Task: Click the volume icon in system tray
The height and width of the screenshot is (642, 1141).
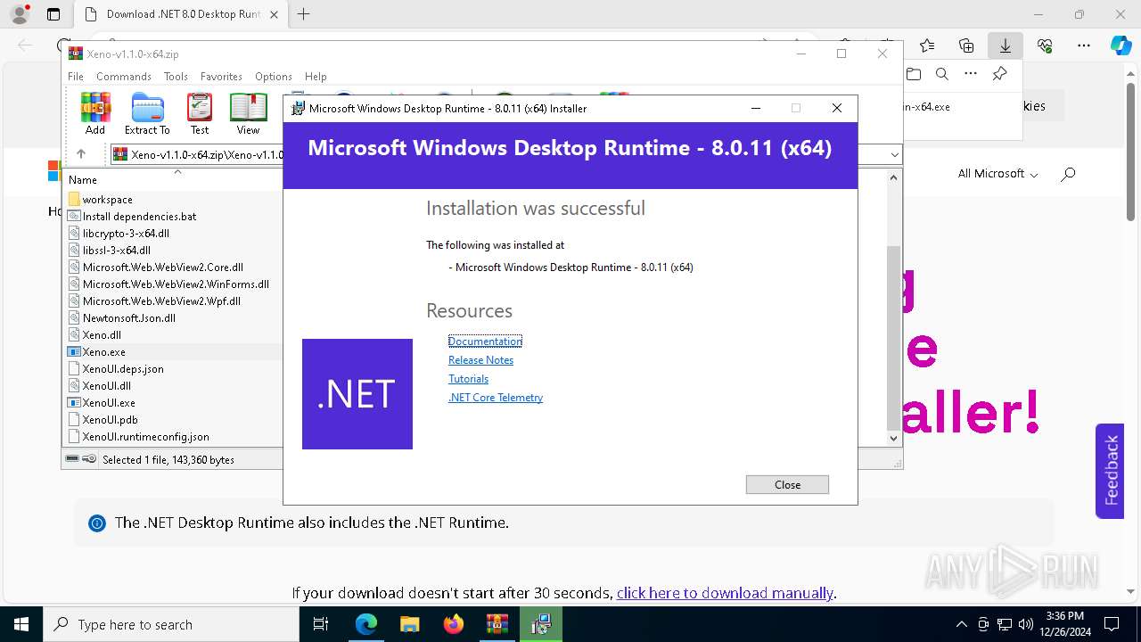Action: (1026, 624)
